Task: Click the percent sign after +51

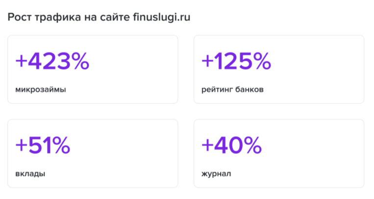Action: click(62, 145)
